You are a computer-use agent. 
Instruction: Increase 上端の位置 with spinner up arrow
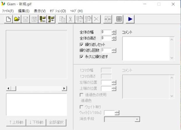[x=114, y=88]
